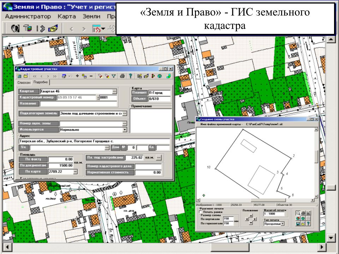Click the Дом button in address section
Screen dimensions: 339x254
(x=115, y=147)
